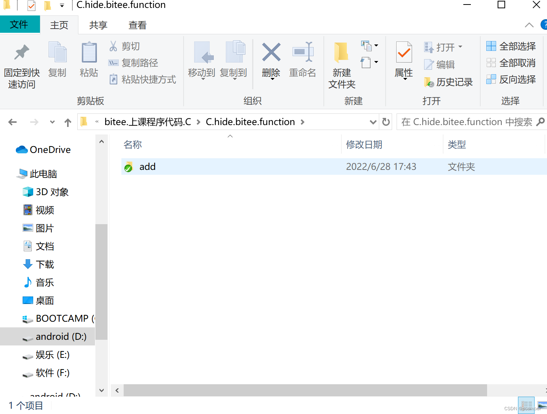Open recent locations dropdown
547x414 pixels.
click(x=52, y=122)
